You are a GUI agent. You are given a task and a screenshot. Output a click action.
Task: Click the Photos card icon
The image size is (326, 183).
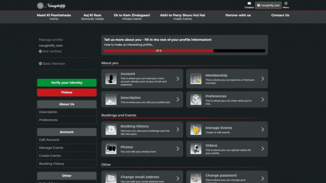[111, 149]
